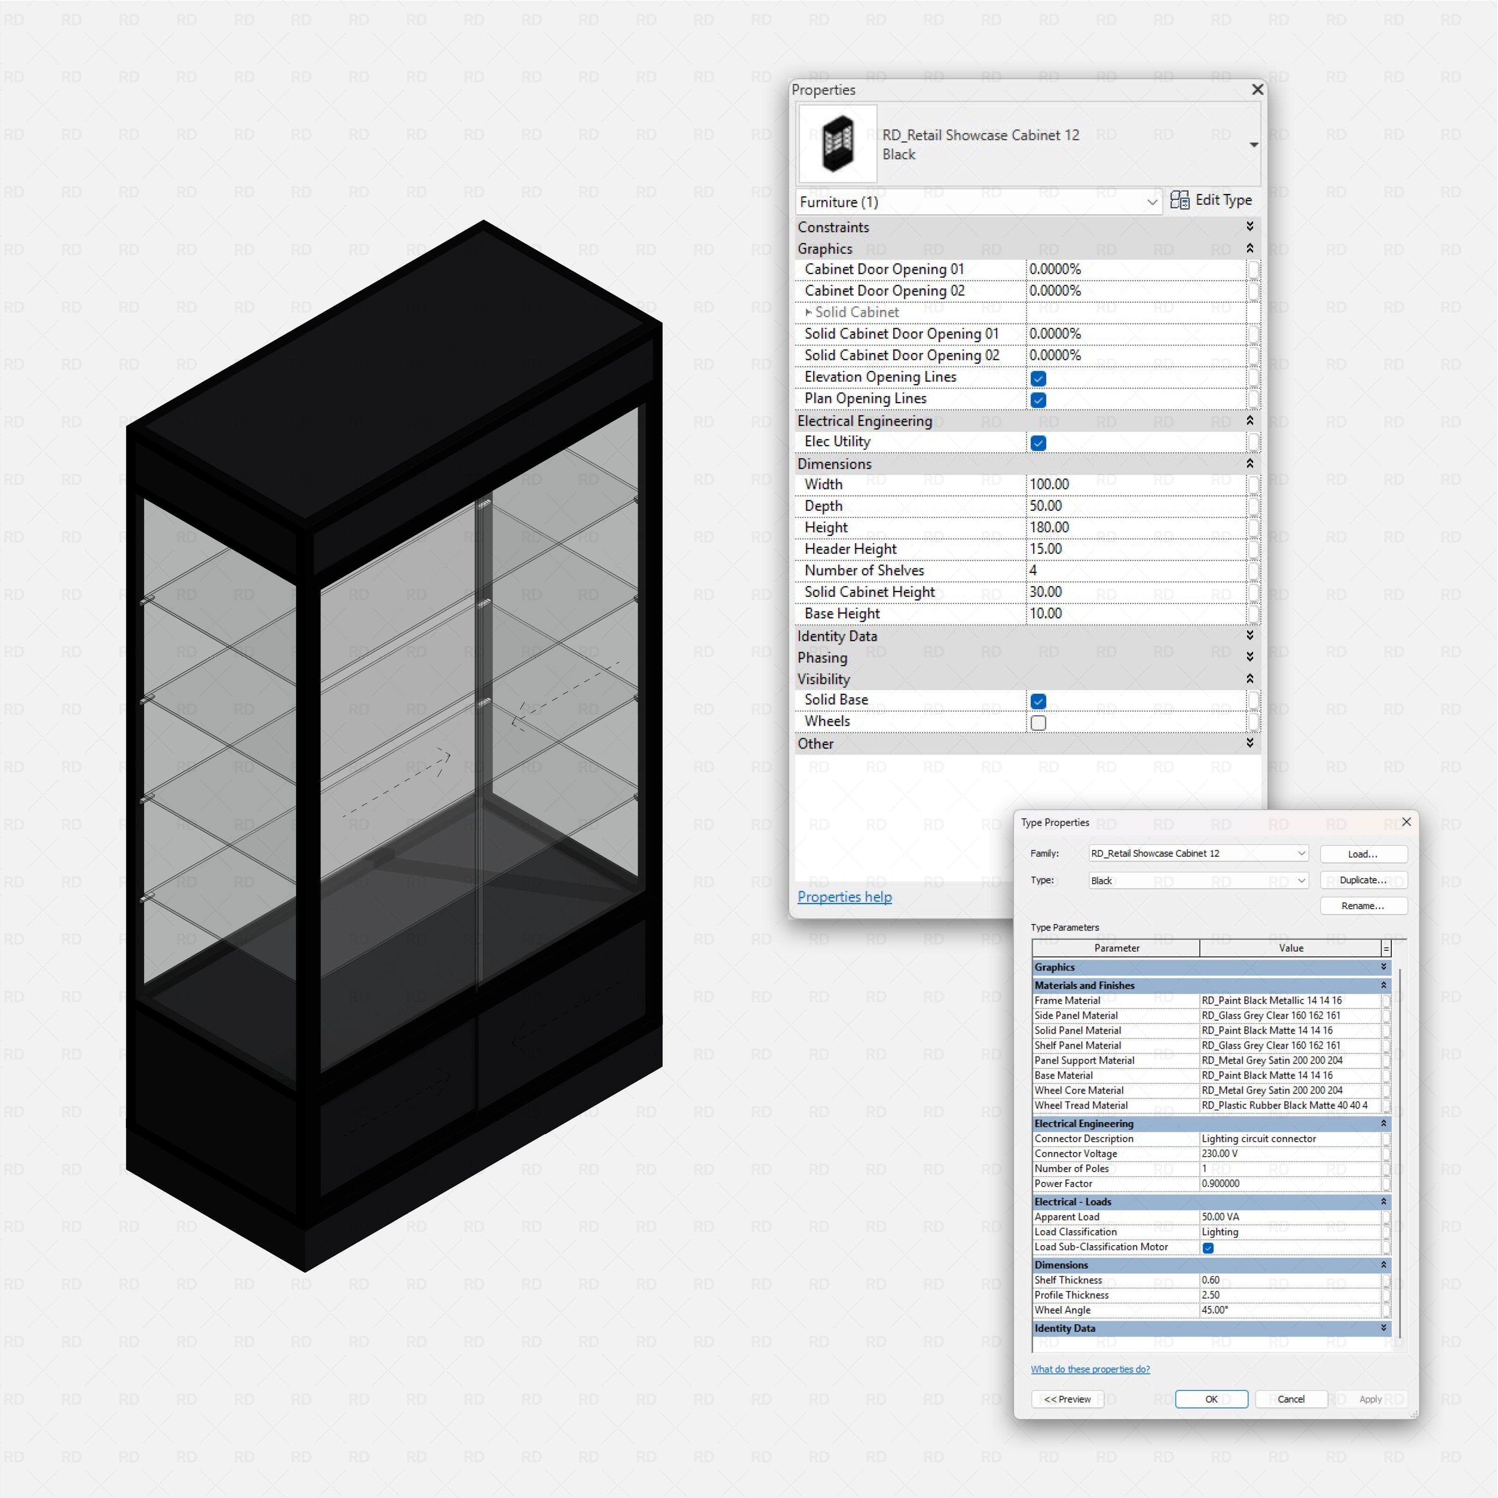1498x1498 pixels.
Task: Select the Frame Material value cell
Action: tap(1290, 1000)
